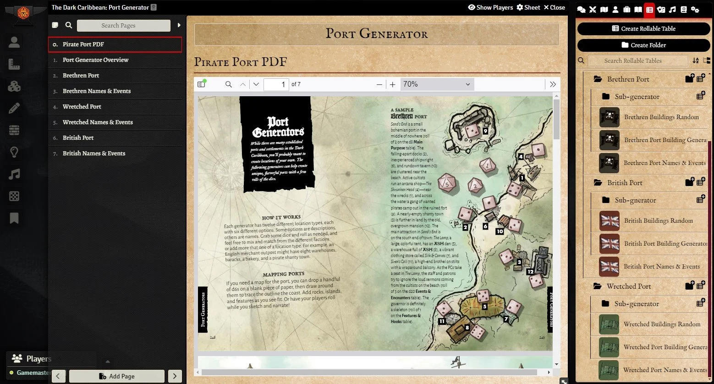Create table in Brethren Port folder
Screen dimensions: 714x384
pos(701,78)
